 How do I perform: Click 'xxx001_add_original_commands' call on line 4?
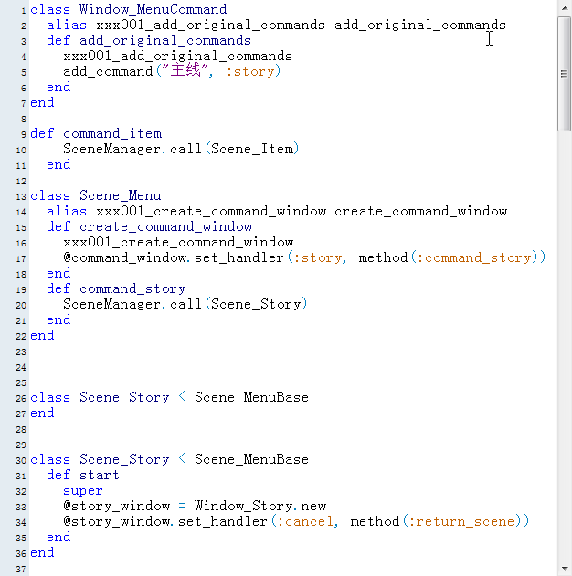coord(177,57)
